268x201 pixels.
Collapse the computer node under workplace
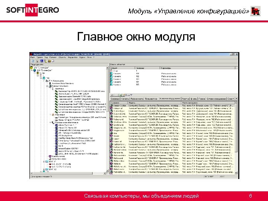coord(47,86)
